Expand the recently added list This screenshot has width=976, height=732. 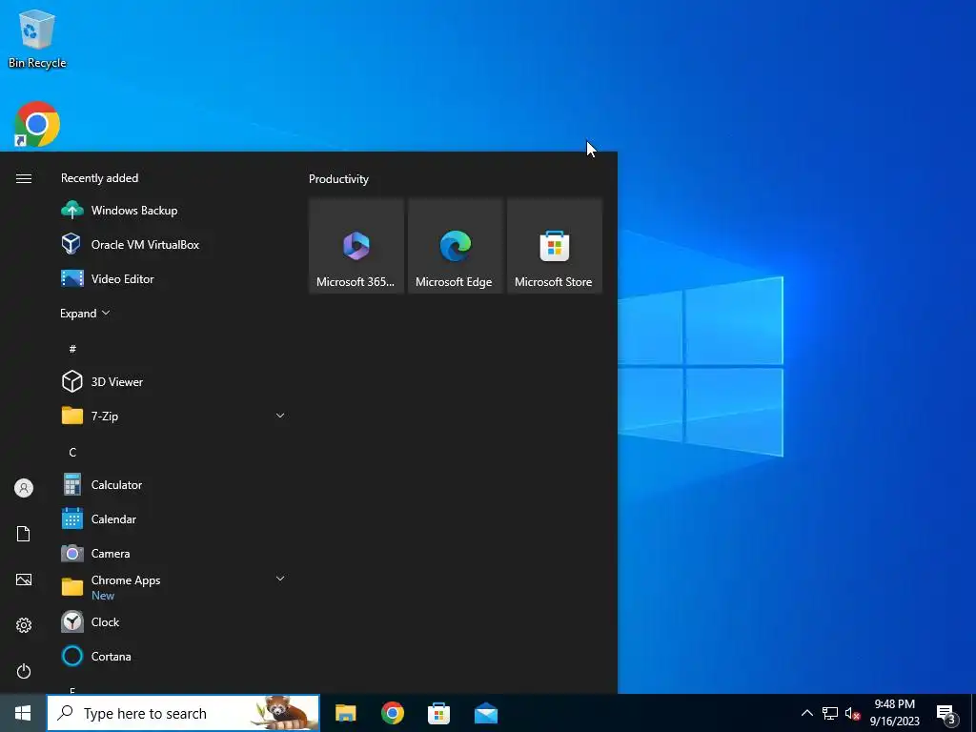85,313
